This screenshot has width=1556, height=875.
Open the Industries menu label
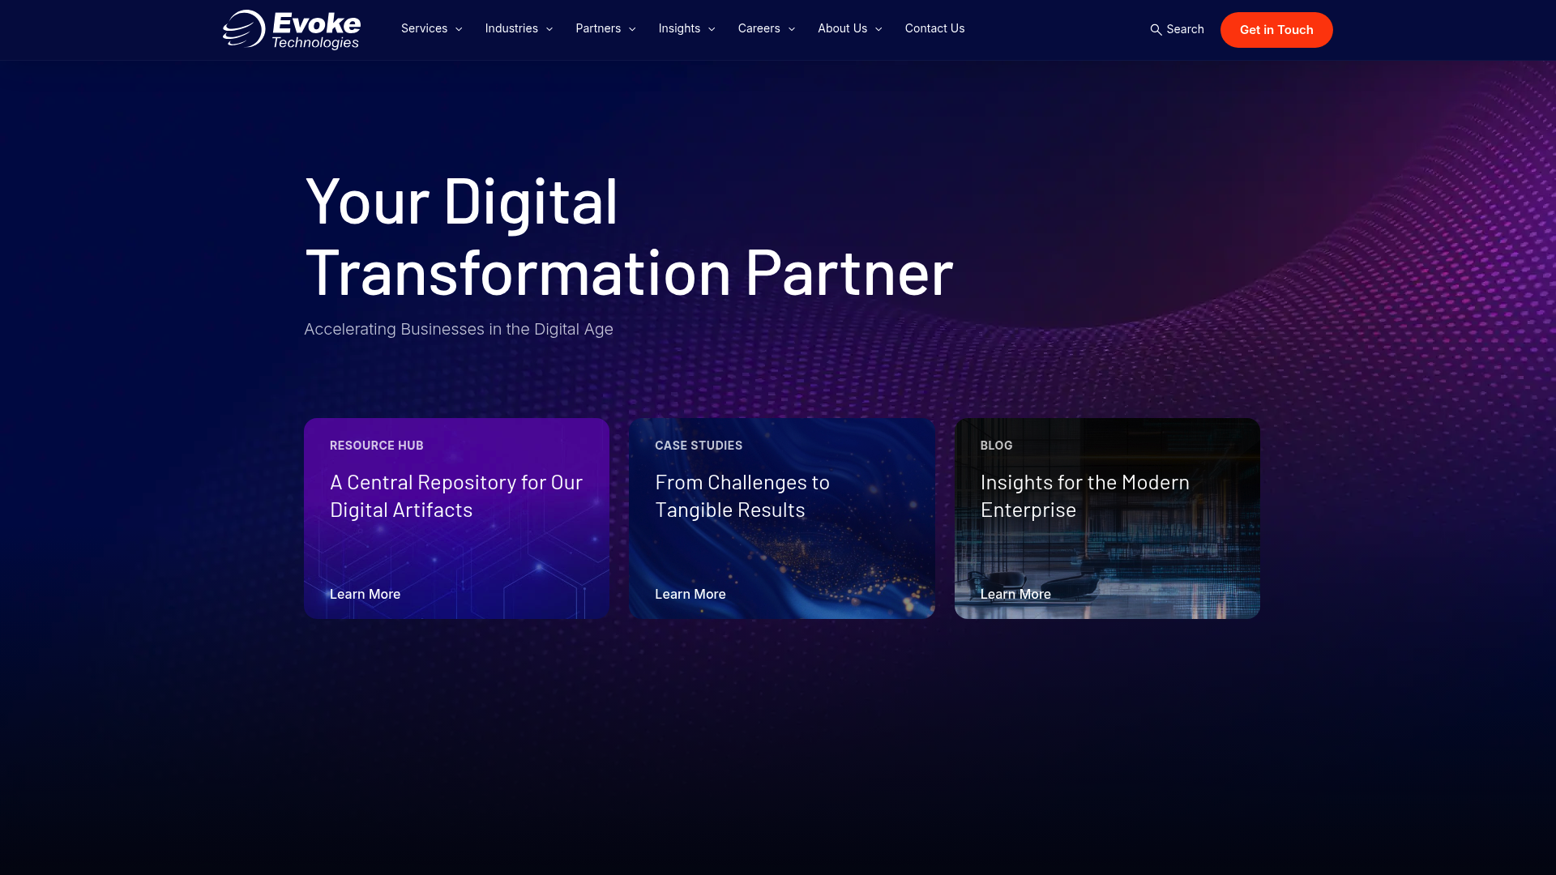tap(511, 28)
